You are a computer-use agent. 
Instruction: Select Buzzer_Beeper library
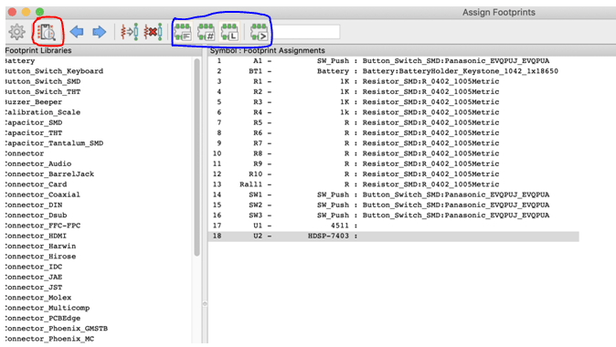point(34,101)
